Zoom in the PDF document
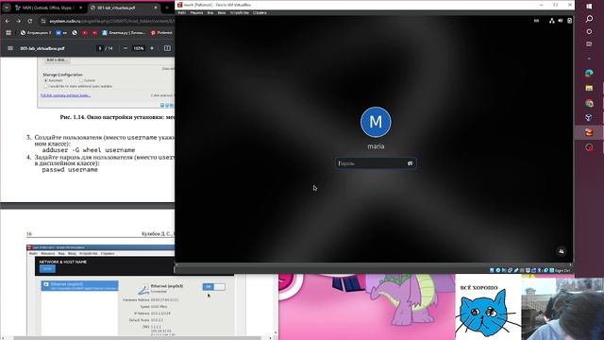Viewport: 604px width, 340px height. (152, 48)
